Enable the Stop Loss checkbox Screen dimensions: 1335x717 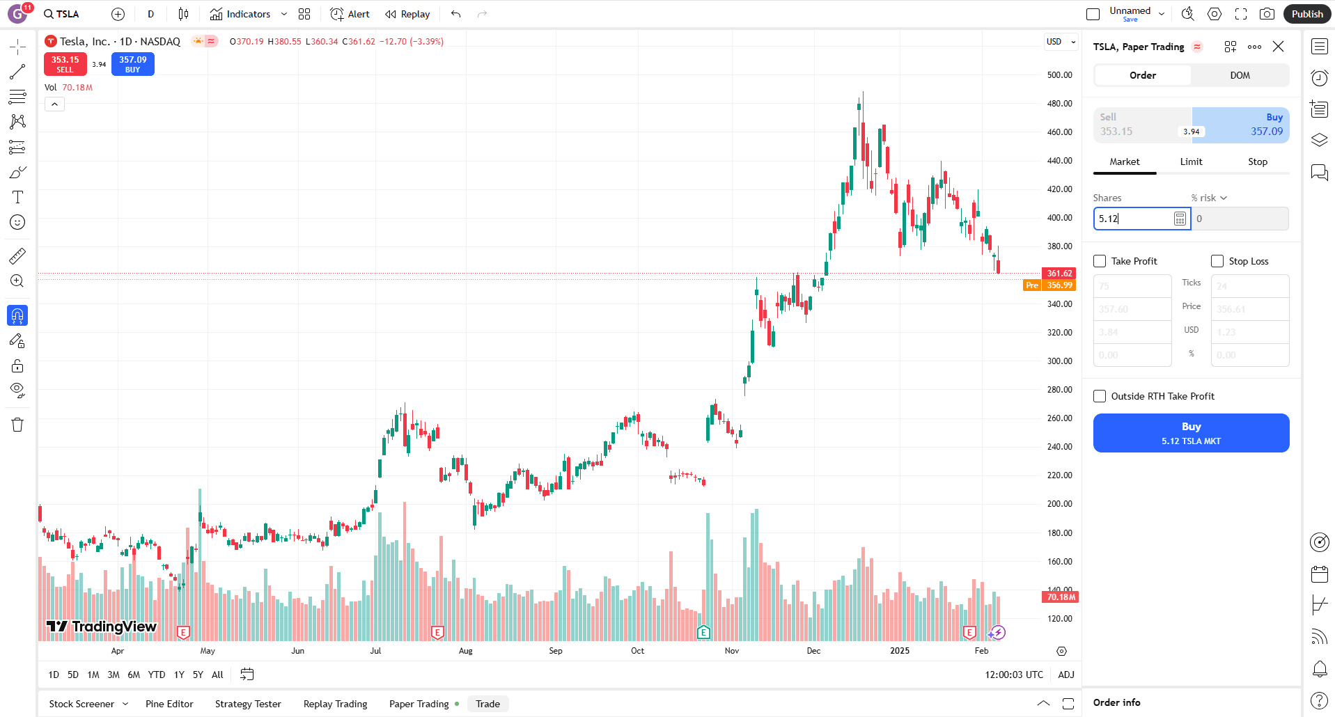(x=1218, y=260)
